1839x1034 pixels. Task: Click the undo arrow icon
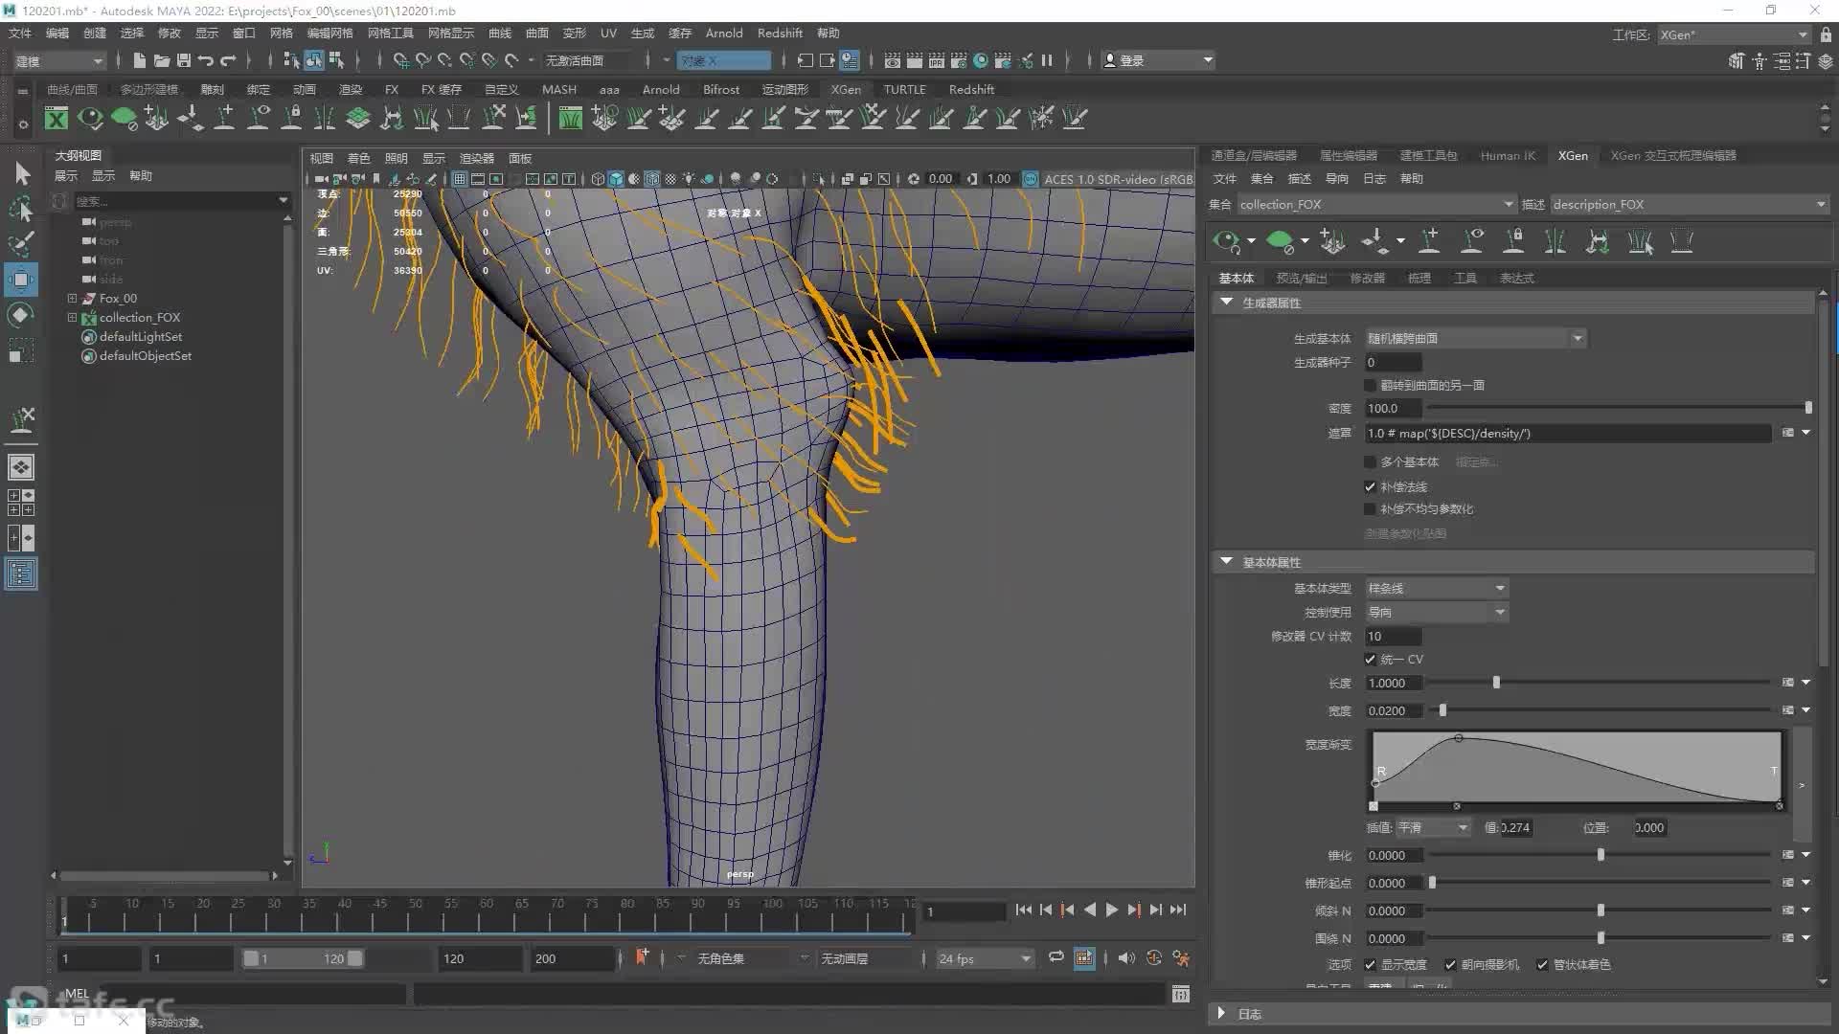[x=205, y=60]
